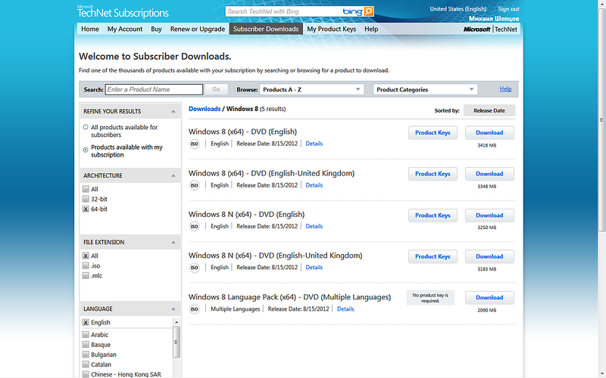Screen dimensions: 606x378
Task: Click the page vertical scrollbar
Action: 601,119
